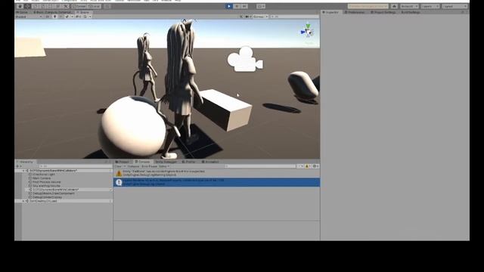This screenshot has height=272, width=484.
Task: Click the Hierarchy add (+) button
Action: pos(18,166)
